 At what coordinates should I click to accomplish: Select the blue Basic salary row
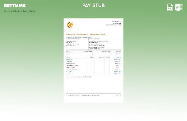tap(93, 59)
